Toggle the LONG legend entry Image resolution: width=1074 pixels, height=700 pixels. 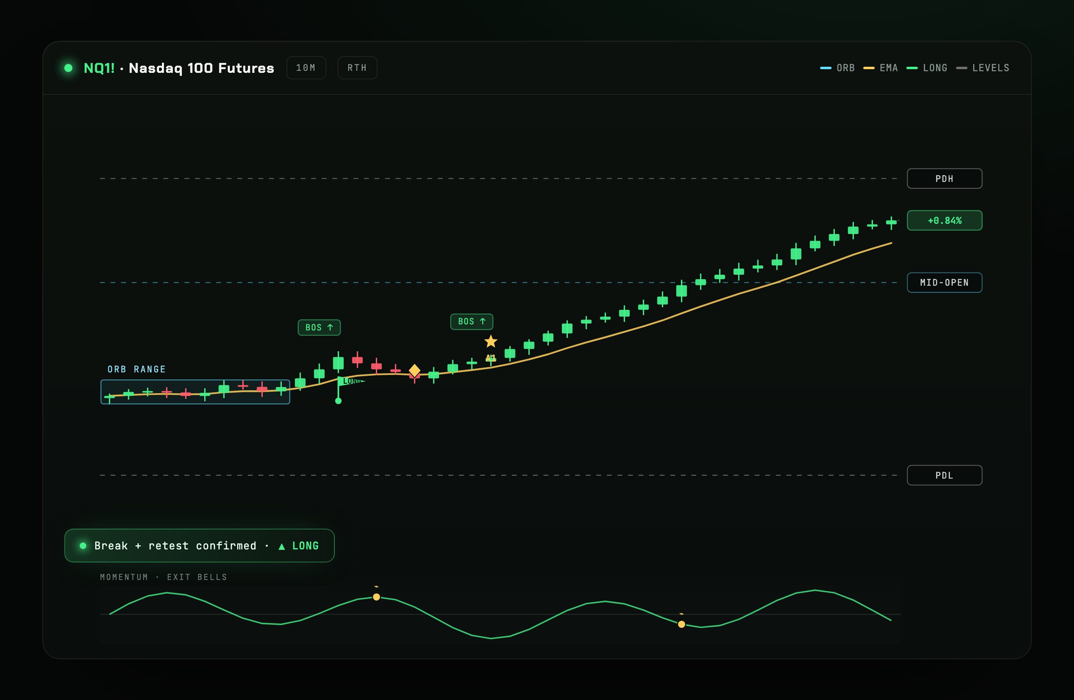pos(926,68)
